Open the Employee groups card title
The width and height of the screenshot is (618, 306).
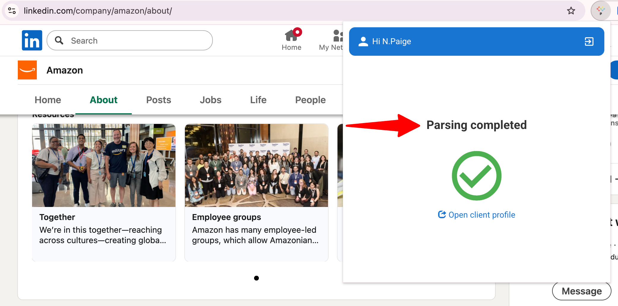coord(226,217)
